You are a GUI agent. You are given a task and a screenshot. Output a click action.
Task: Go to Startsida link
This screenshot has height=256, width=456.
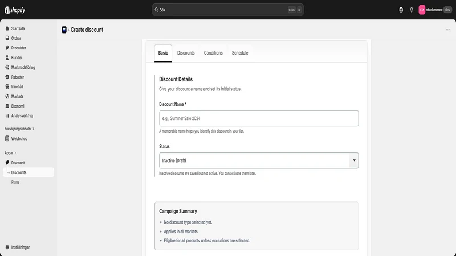pyautogui.click(x=18, y=28)
